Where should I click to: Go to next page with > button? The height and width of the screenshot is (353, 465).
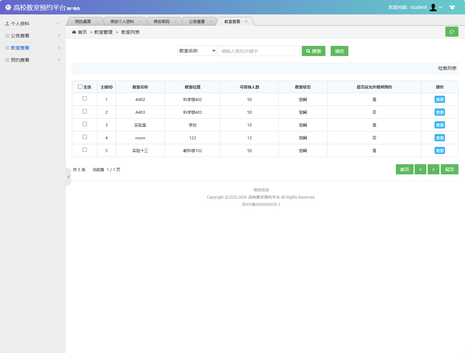click(434, 169)
